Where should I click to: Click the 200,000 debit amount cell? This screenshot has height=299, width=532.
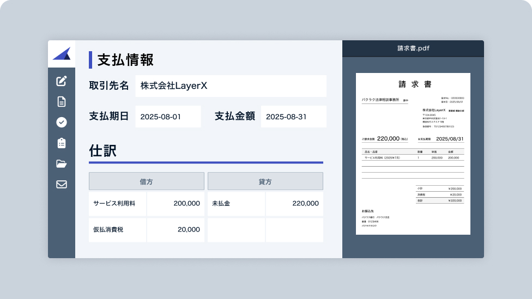click(176, 204)
